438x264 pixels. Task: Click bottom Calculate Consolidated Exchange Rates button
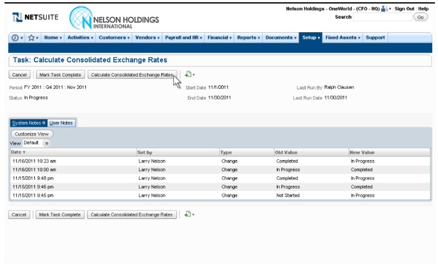(131, 215)
